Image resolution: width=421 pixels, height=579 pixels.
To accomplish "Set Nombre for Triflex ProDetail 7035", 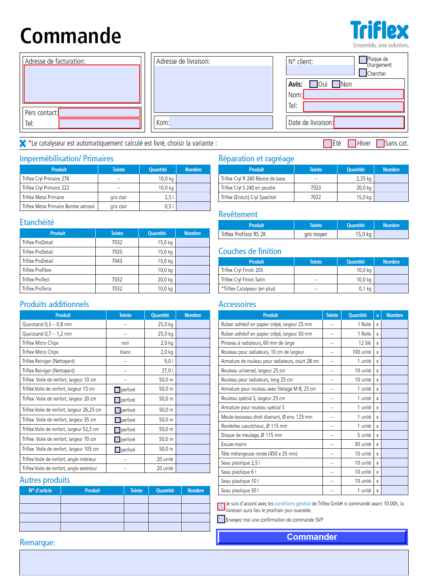I will (192, 252).
